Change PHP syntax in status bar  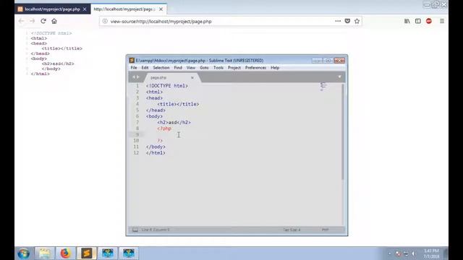coord(325,230)
